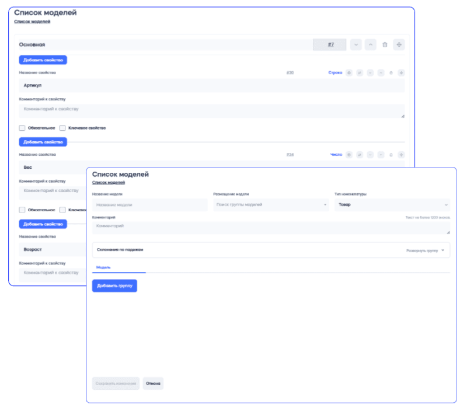Switch to the Модель tab

point(103,267)
